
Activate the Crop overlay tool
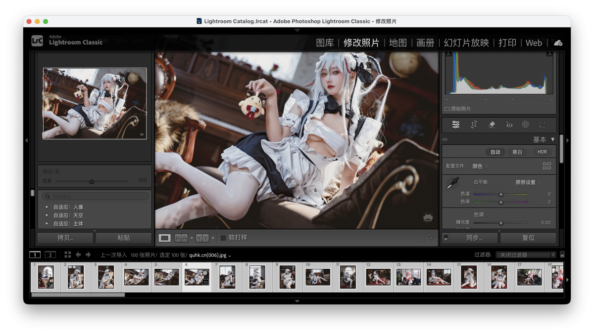(x=474, y=125)
